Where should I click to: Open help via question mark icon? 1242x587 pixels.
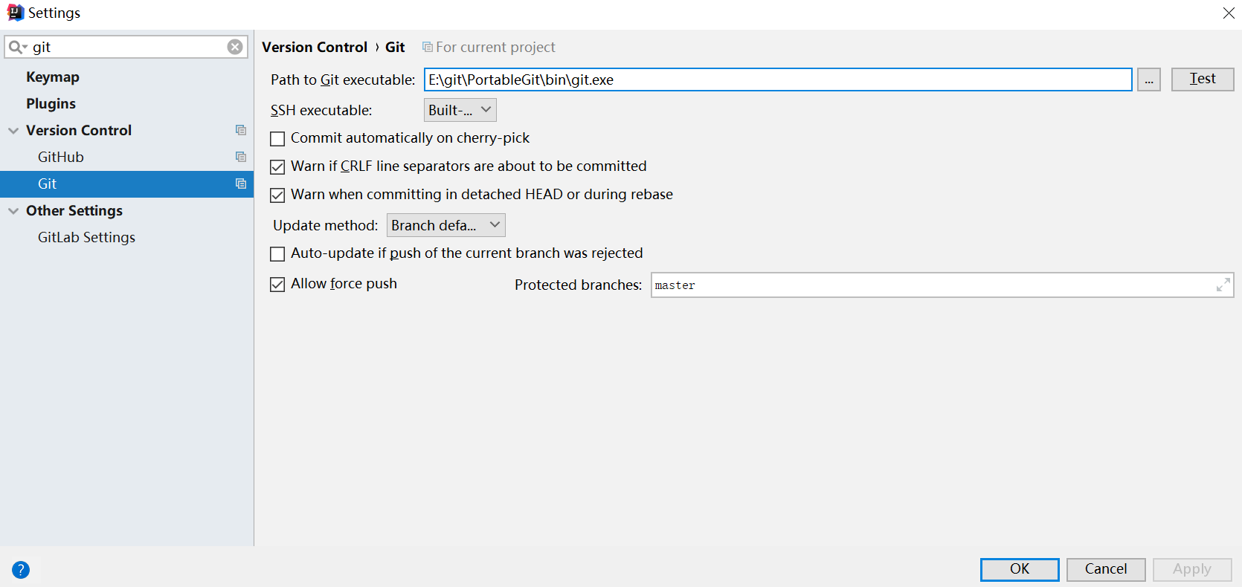[20, 570]
